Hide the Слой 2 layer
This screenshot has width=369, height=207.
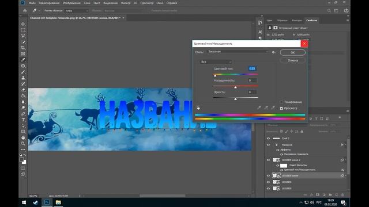(268, 139)
